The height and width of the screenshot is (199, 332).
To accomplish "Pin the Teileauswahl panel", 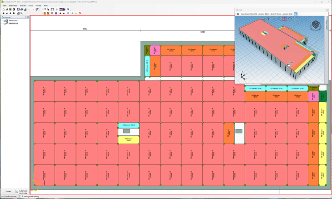I will 25,17.
